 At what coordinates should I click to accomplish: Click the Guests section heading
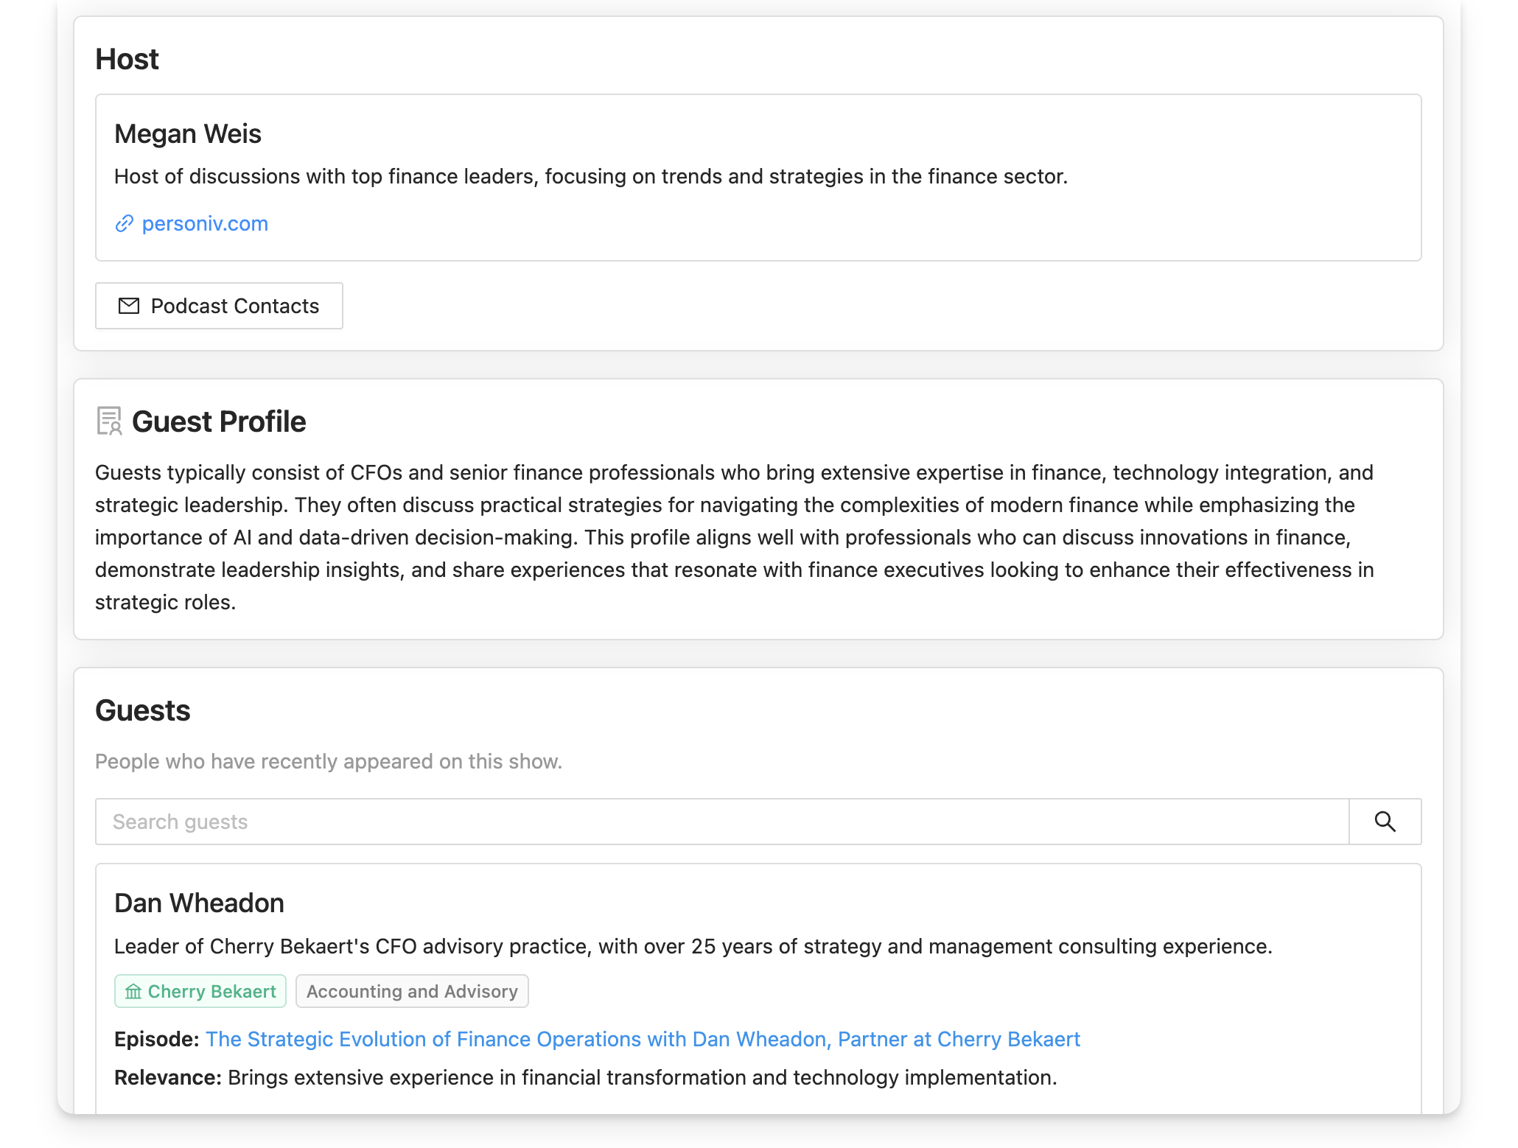(143, 710)
